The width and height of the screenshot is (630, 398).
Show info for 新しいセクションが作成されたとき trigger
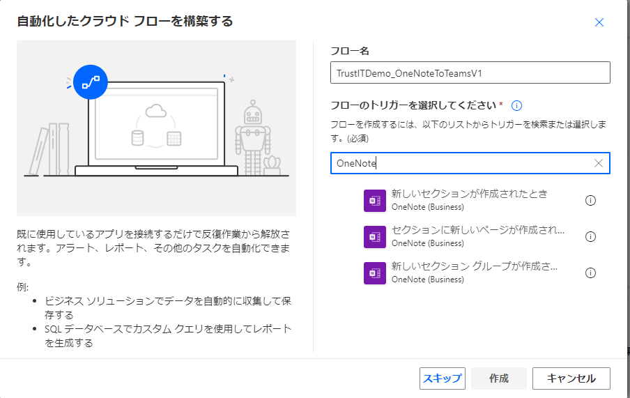[x=590, y=200]
